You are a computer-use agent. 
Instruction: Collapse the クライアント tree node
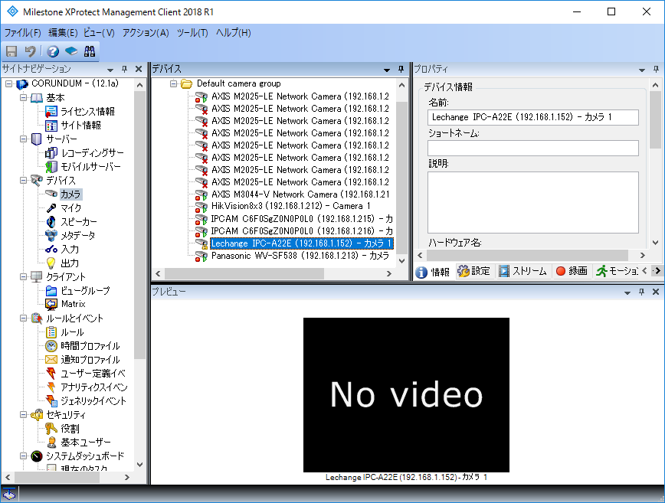pyautogui.click(x=23, y=276)
